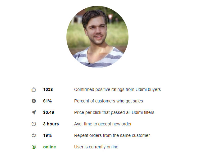198x158 pixels.
Task: Click 'Percent of customers who got sales'
Action: 109,101
